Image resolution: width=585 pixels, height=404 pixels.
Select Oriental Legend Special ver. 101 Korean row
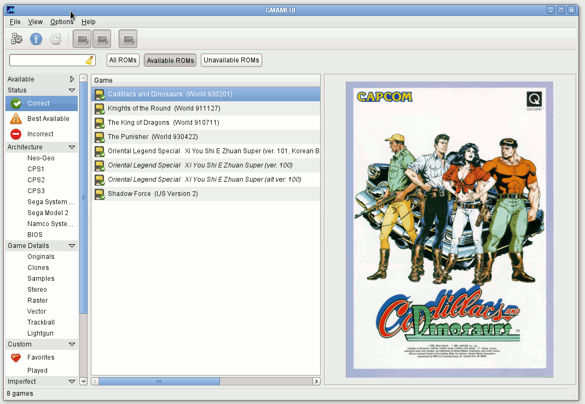(206, 151)
